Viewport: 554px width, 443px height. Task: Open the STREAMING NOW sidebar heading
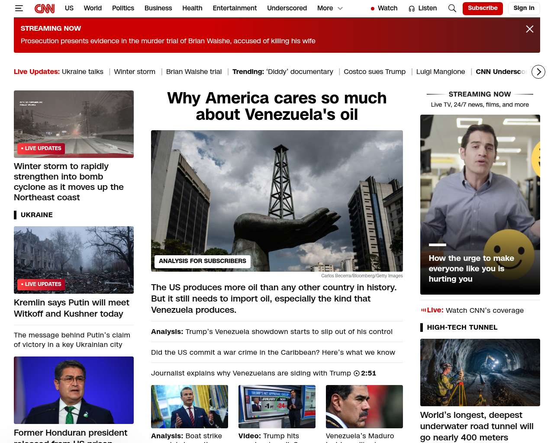click(480, 94)
